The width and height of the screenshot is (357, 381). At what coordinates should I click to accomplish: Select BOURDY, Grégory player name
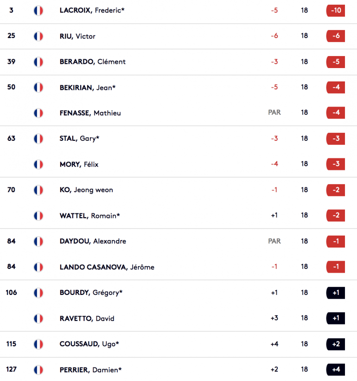coord(91,293)
